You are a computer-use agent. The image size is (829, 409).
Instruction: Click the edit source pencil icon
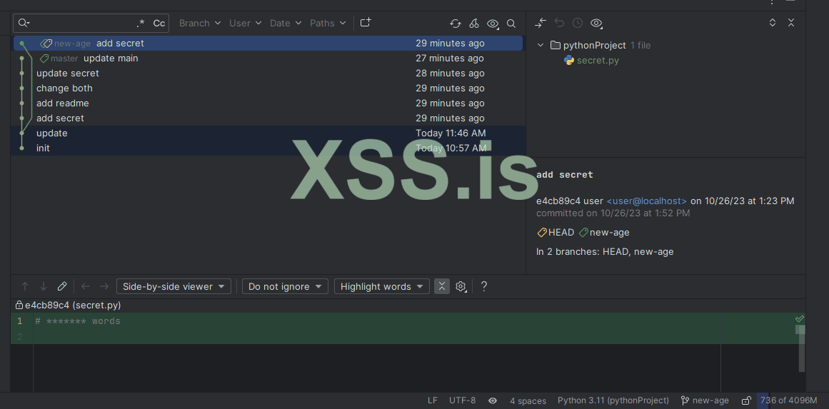pos(62,286)
